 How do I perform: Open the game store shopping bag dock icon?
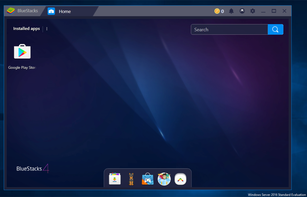pyautogui.click(x=148, y=179)
